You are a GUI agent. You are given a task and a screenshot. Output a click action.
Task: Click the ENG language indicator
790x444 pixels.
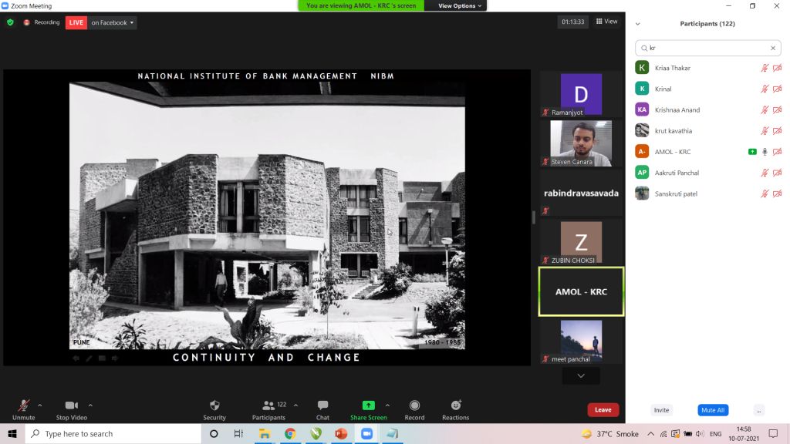(x=715, y=433)
